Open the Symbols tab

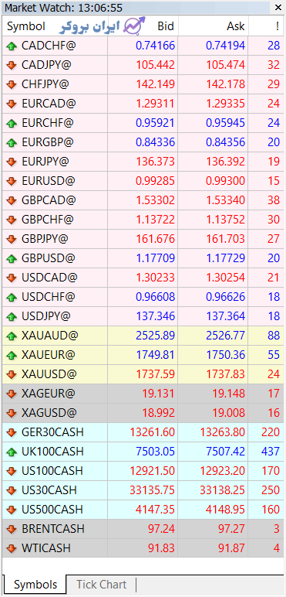(x=35, y=585)
